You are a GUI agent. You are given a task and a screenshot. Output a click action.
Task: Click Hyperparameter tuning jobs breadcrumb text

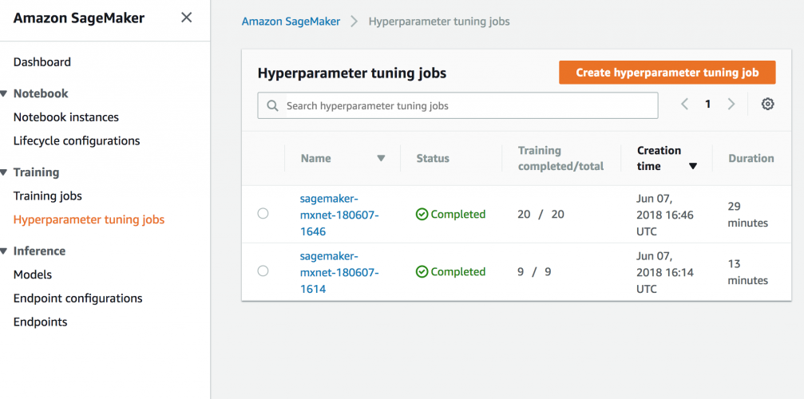tap(439, 22)
